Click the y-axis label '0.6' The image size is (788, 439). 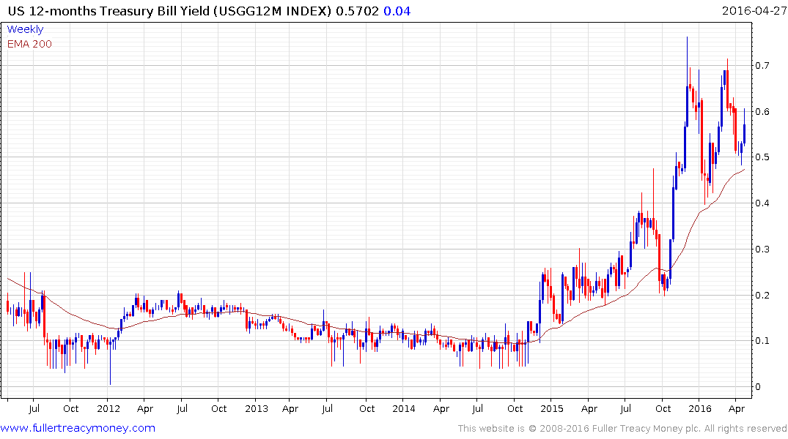(762, 111)
